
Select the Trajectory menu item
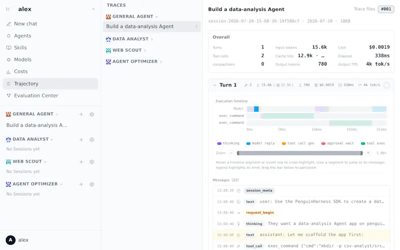coord(50,83)
